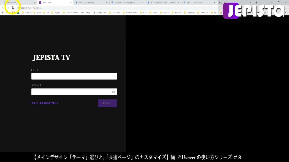Focus the パスワード input field

pos(74,91)
